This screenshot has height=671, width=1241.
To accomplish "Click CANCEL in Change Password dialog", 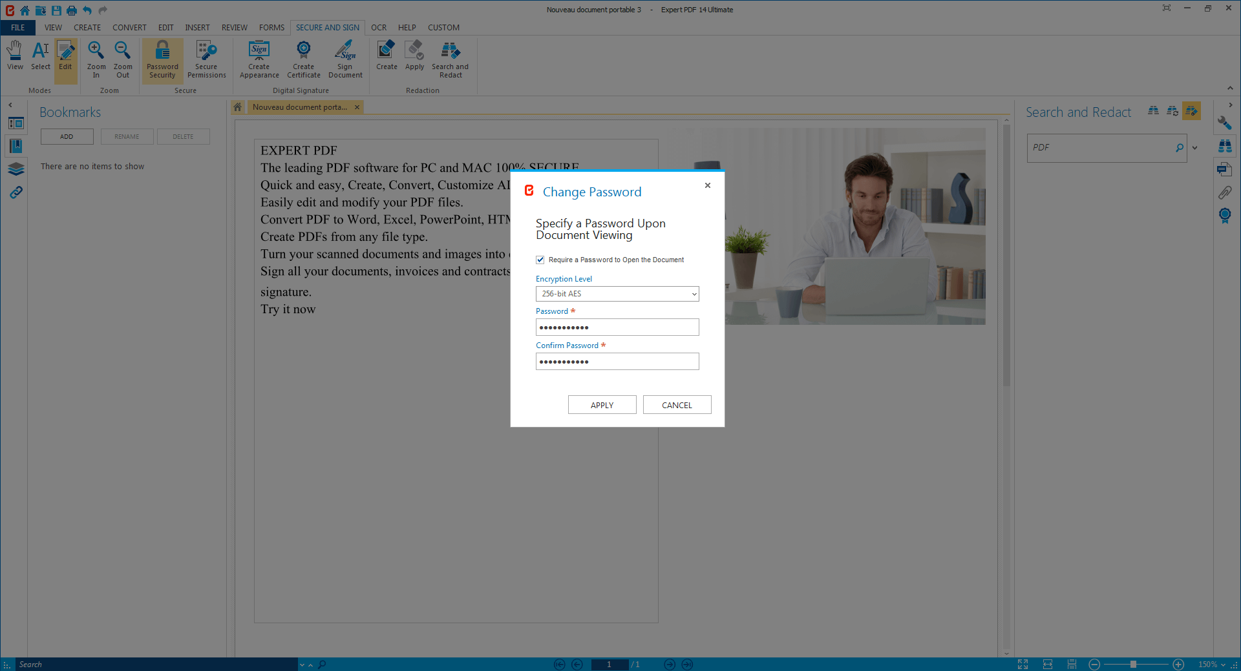I will (677, 405).
